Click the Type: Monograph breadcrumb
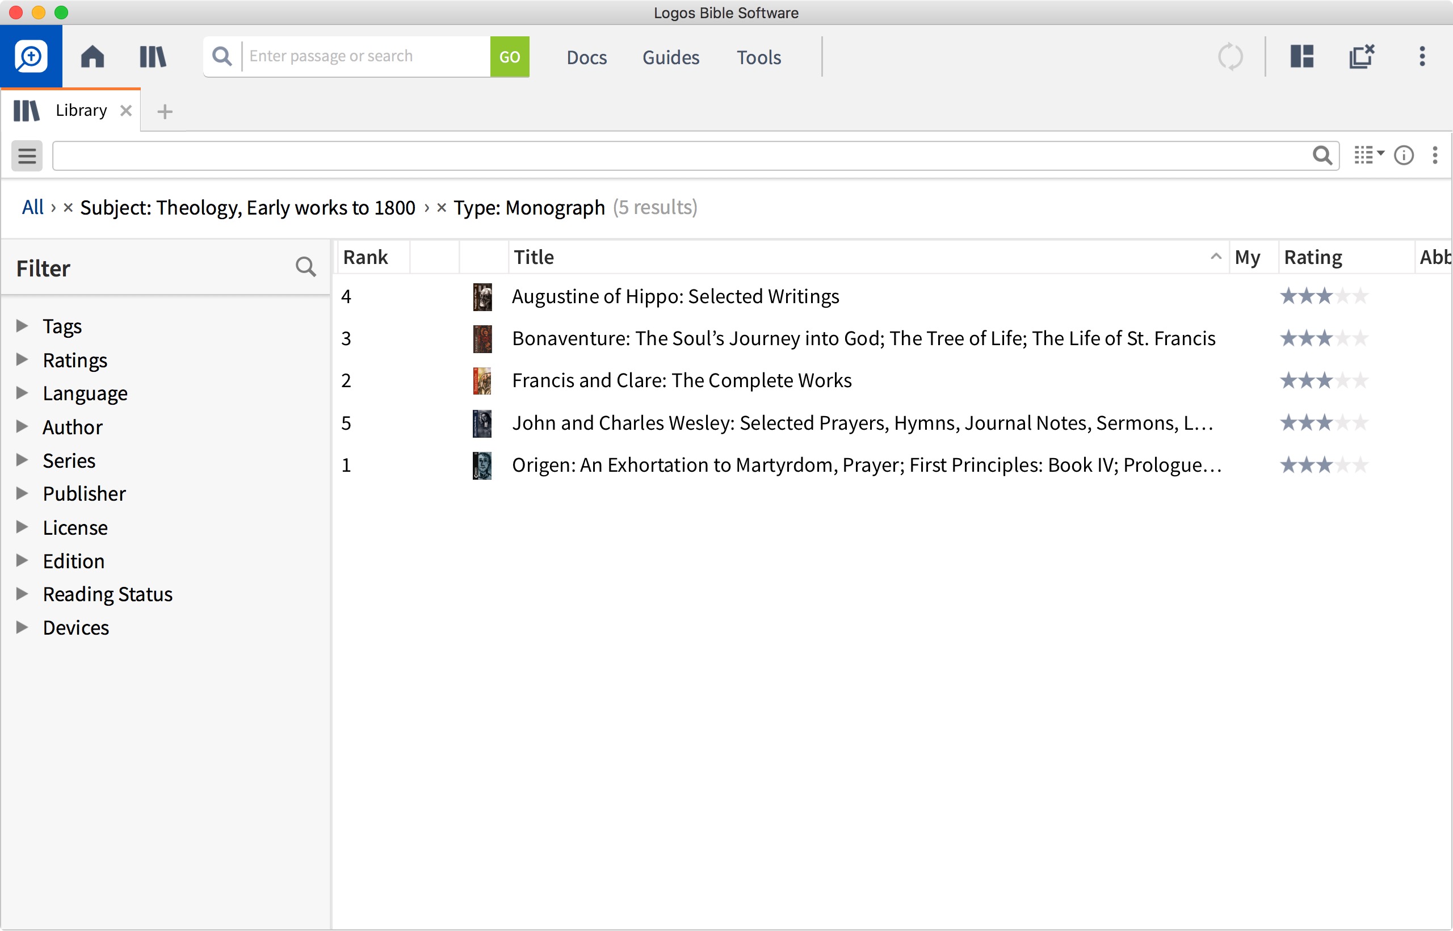The width and height of the screenshot is (1453, 931). (530, 208)
